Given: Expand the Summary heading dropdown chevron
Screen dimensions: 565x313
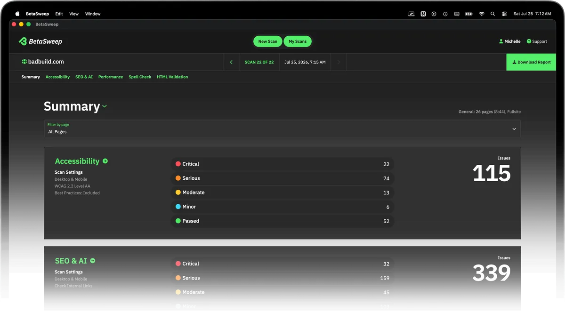Looking at the screenshot, I should pyautogui.click(x=105, y=106).
